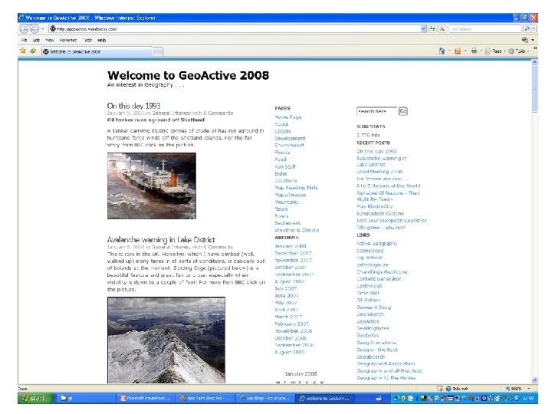Click the blog search here field
The image size is (552, 414).
coord(376,111)
